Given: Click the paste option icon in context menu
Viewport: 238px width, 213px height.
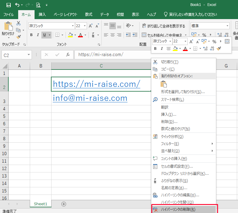Looking at the screenshot, I should (164, 84).
